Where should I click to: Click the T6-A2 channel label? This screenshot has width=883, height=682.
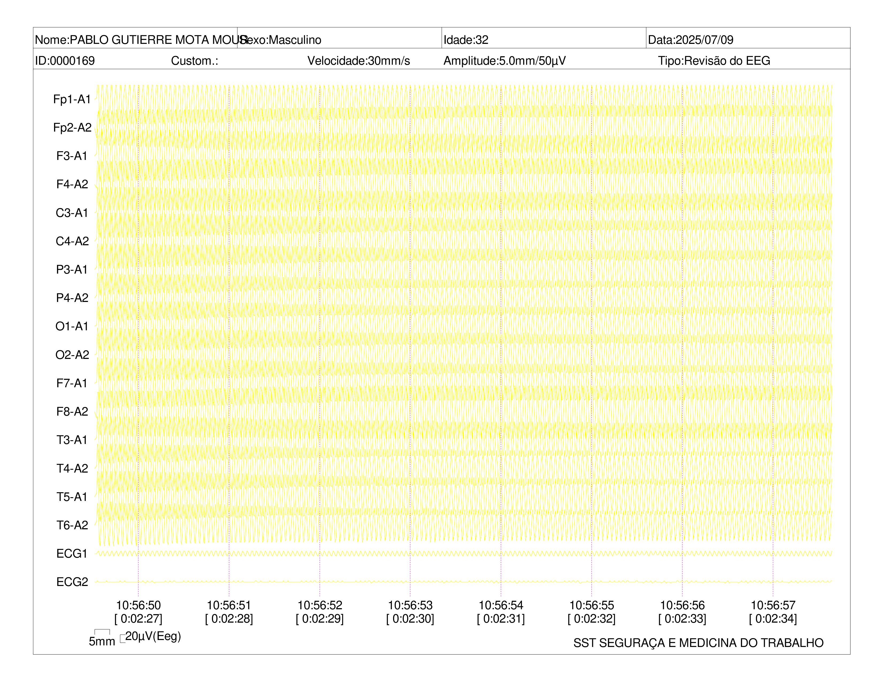(x=72, y=525)
